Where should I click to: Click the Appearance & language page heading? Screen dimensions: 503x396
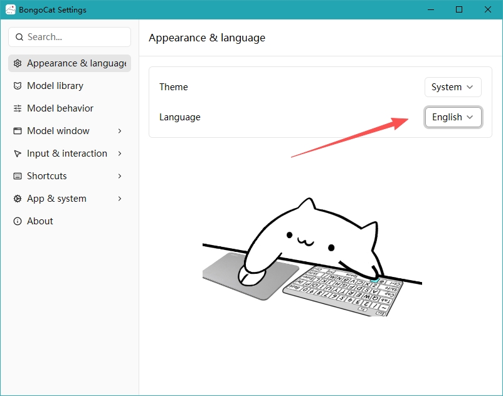207,38
